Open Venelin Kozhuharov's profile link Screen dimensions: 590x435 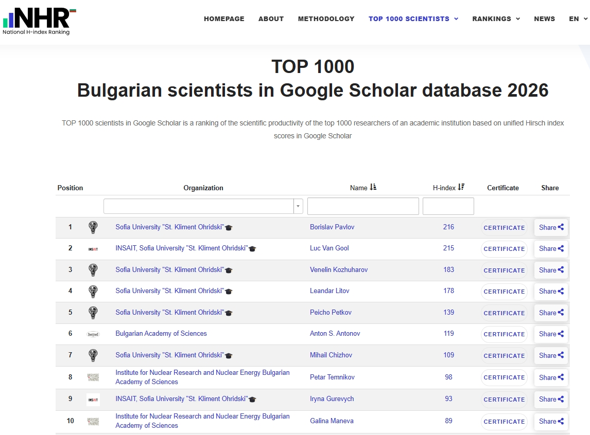[339, 269]
